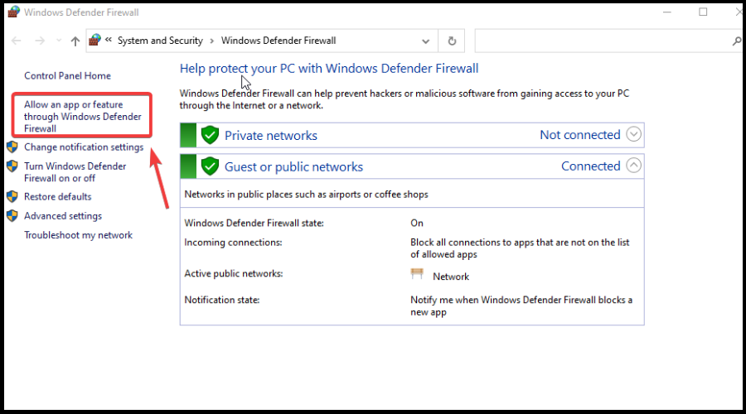Open Allow an app or feature link
The width and height of the screenshot is (746, 414).
pyautogui.click(x=83, y=117)
